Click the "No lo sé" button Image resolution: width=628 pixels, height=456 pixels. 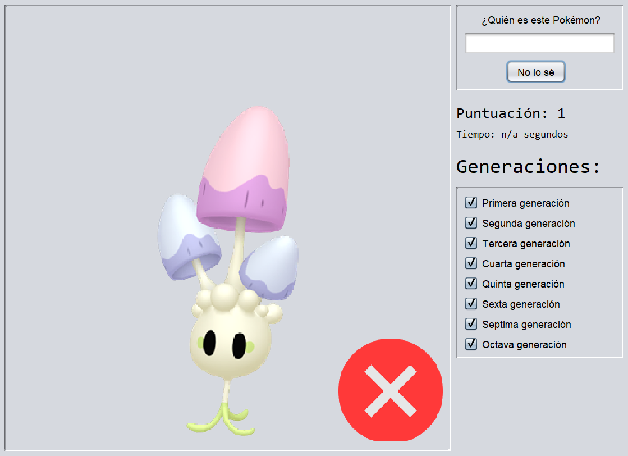536,72
